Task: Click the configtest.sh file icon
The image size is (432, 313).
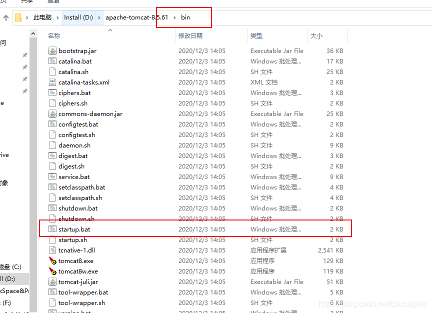Action: point(52,134)
